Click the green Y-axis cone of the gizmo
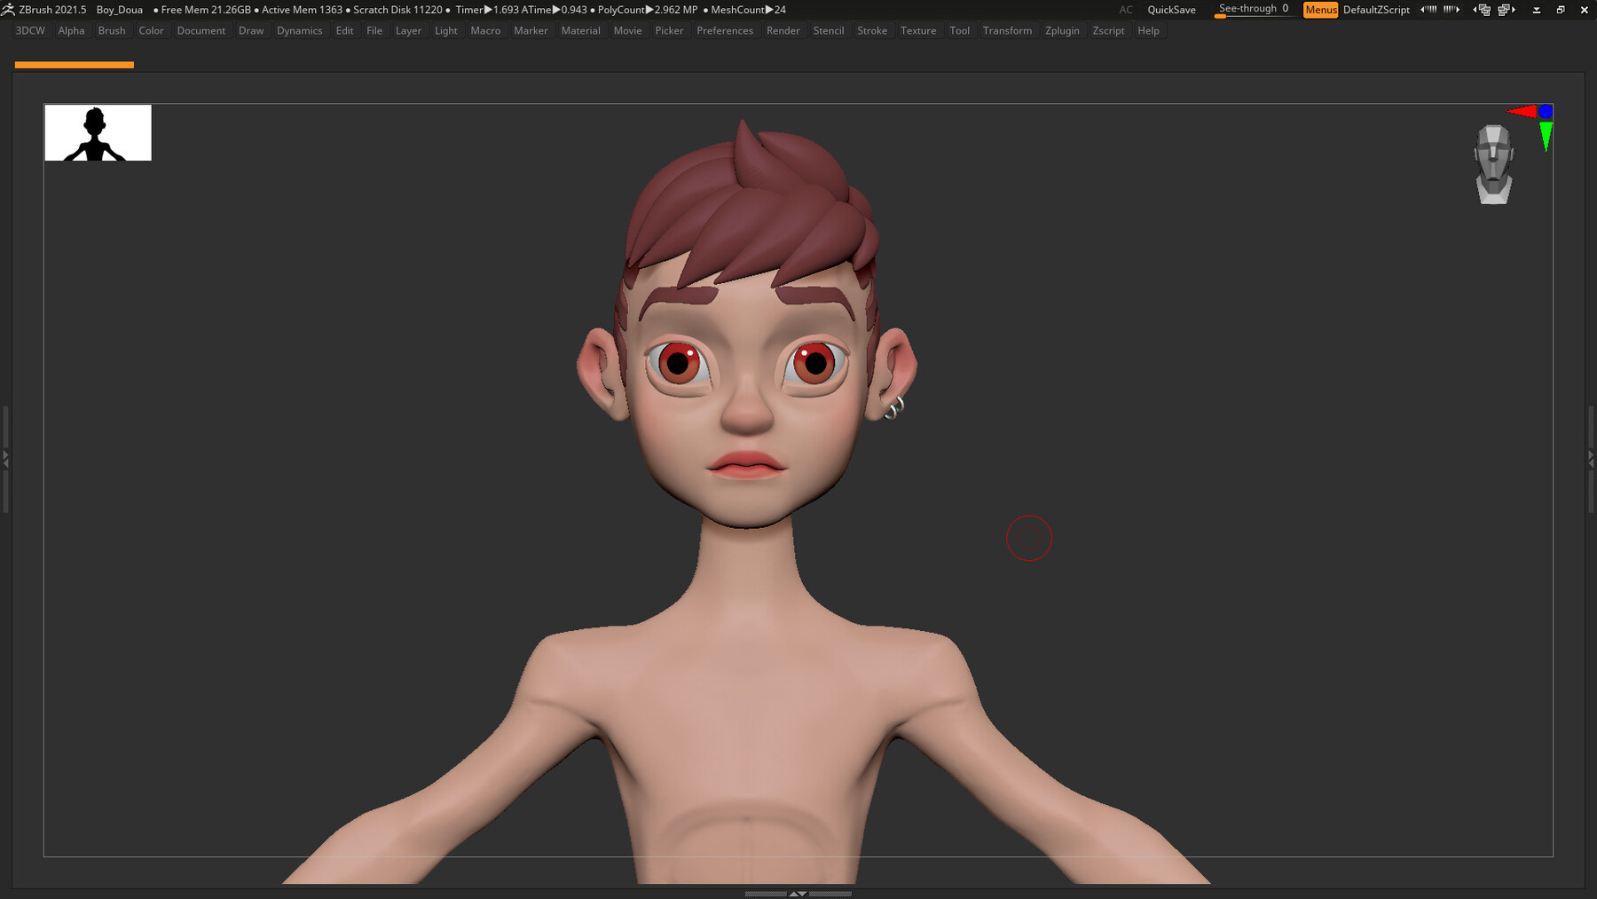 (1546, 137)
